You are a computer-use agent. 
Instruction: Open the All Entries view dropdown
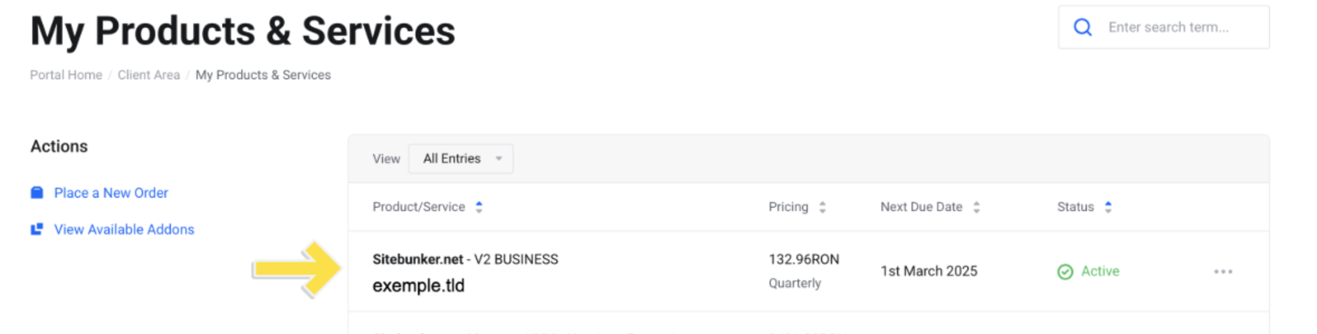click(461, 159)
